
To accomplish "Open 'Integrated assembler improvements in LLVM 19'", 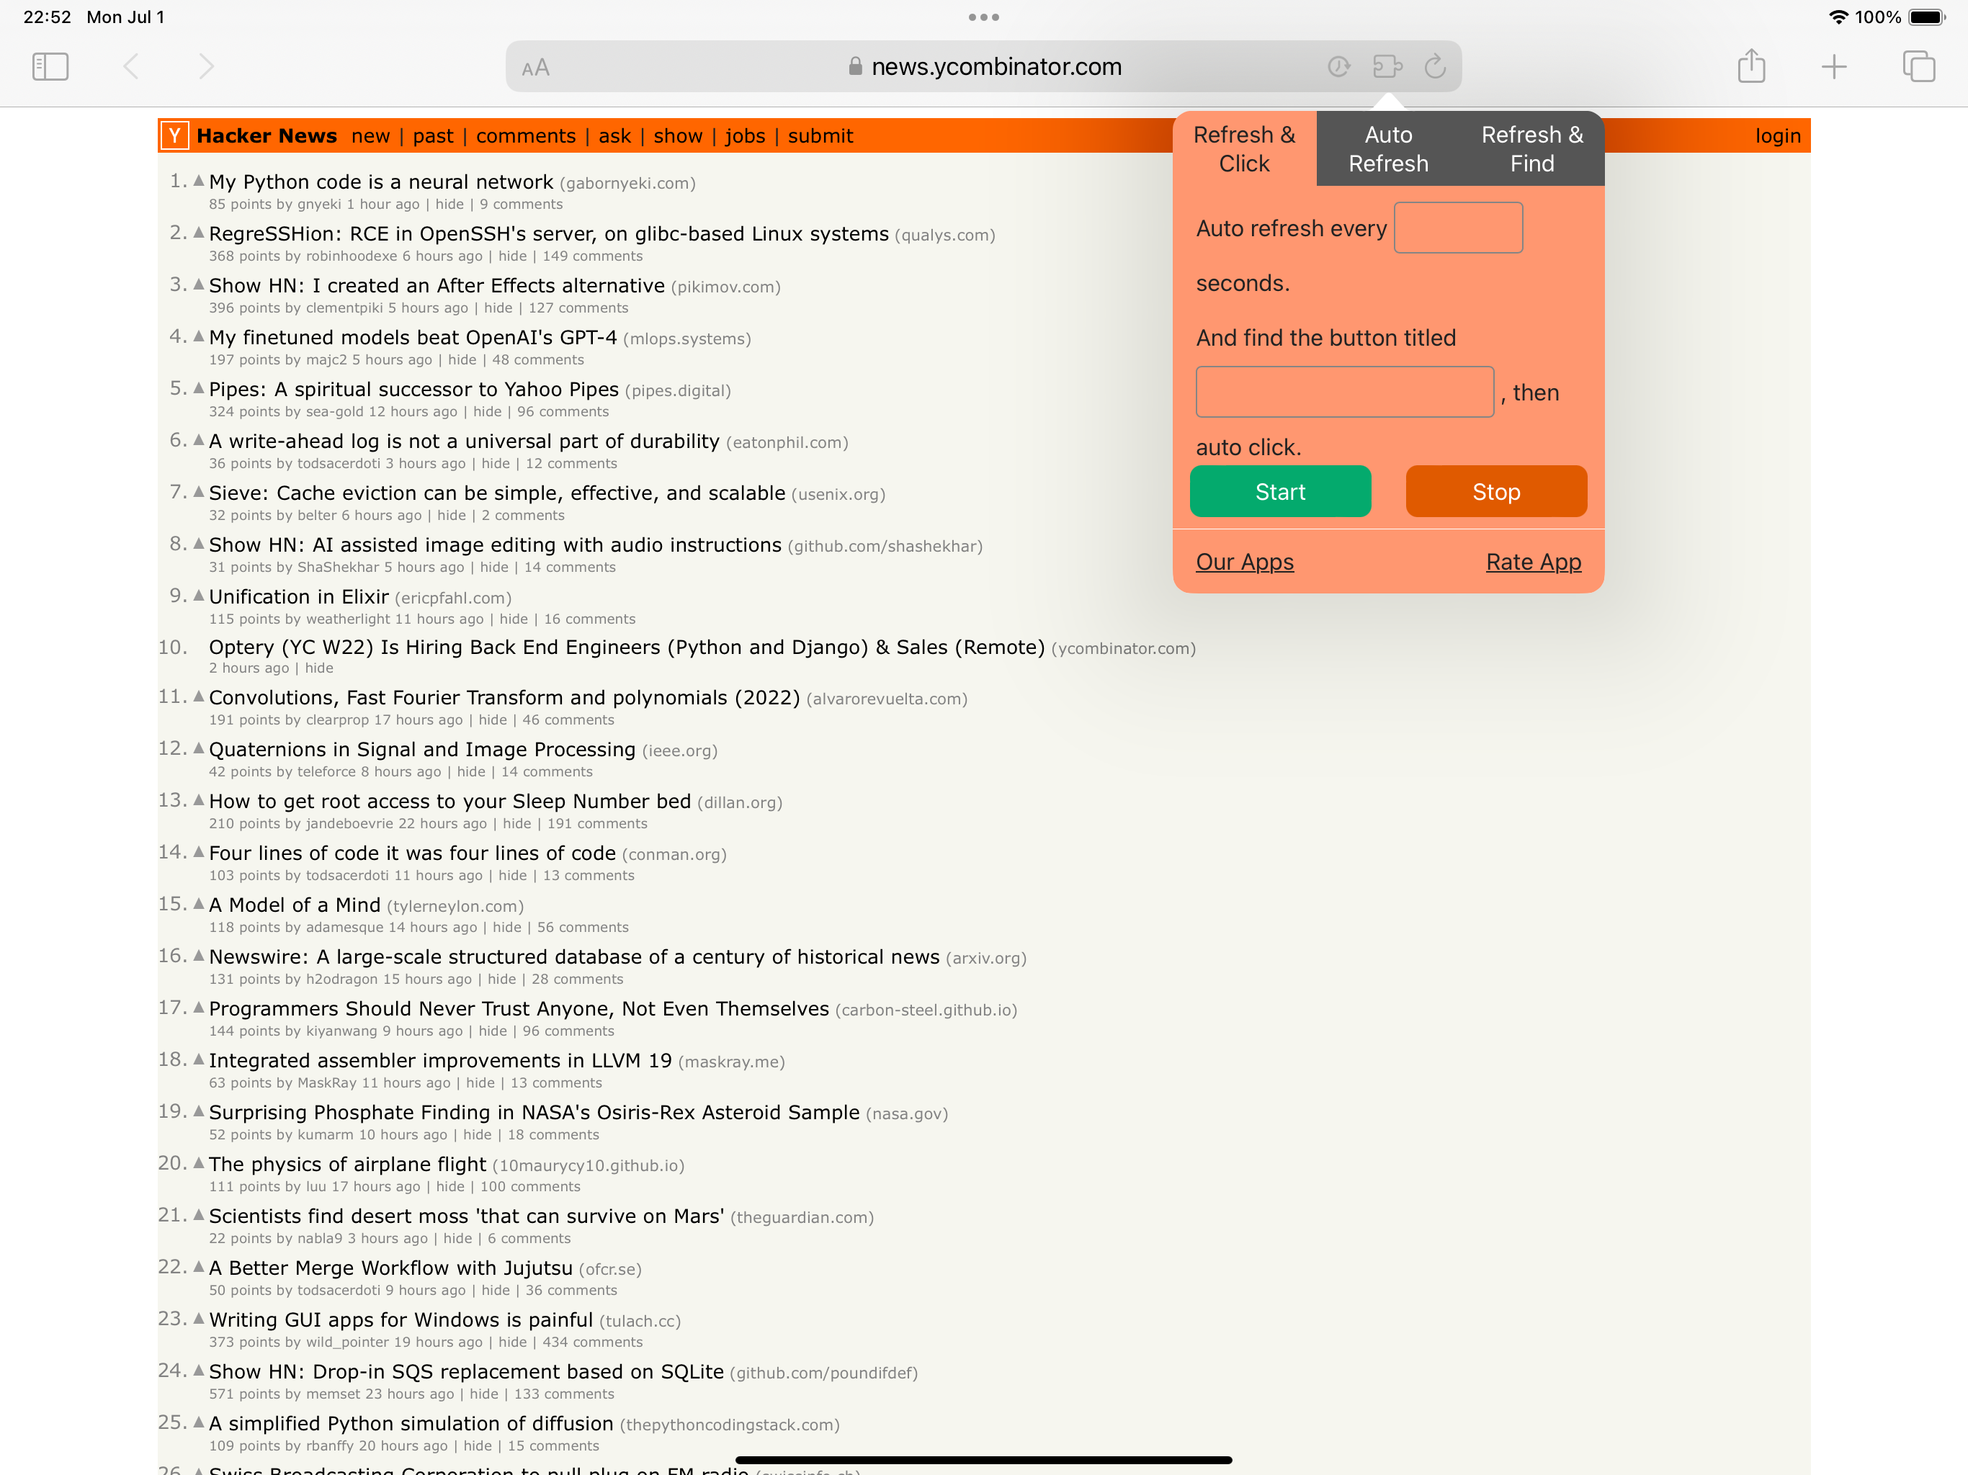I will [x=440, y=1060].
